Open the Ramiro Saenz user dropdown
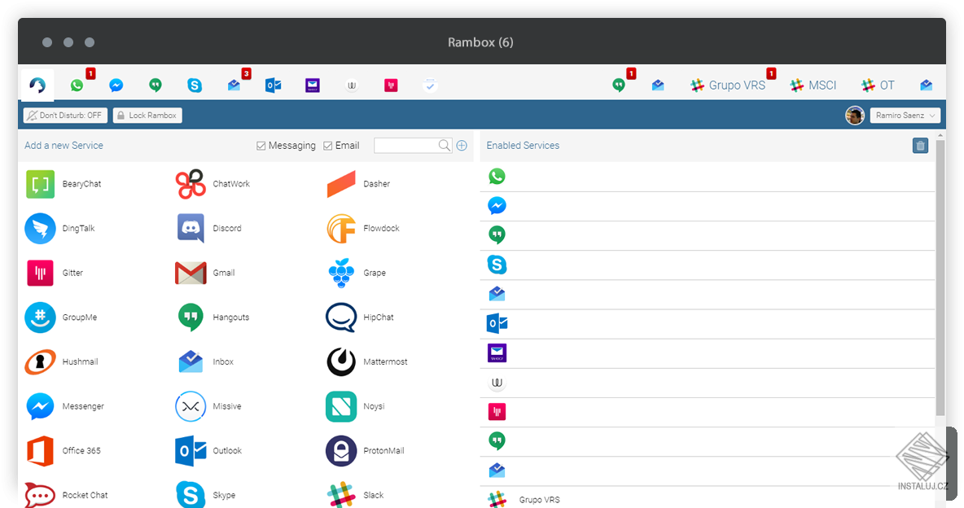This screenshot has height=508, width=964. click(x=905, y=115)
